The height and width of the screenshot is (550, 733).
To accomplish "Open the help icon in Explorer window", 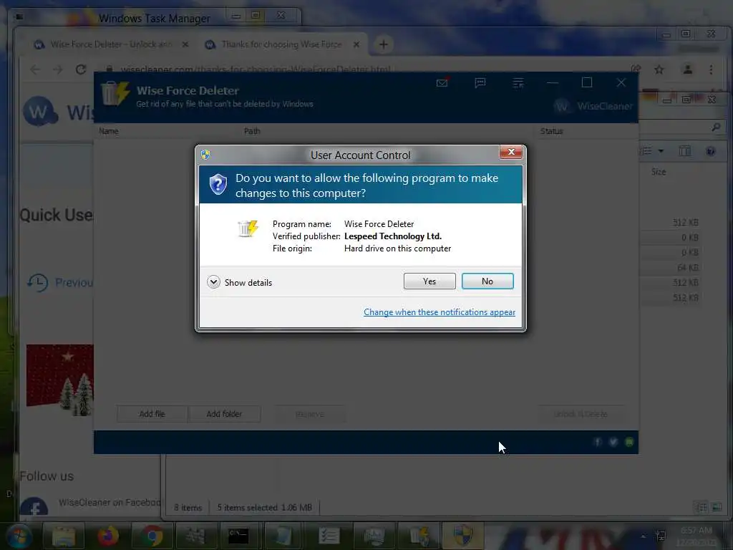I will coord(711,151).
